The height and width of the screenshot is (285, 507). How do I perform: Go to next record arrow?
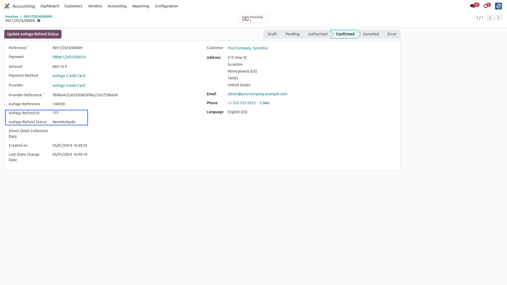tap(499, 18)
